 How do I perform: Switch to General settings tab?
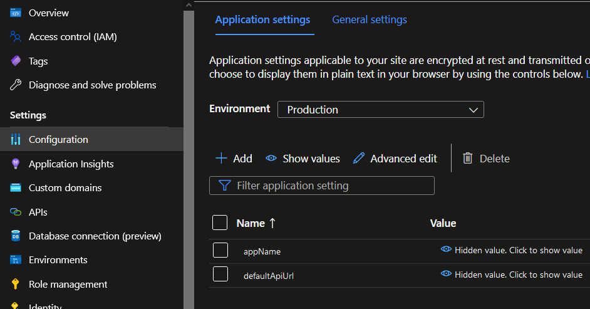[x=370, y=20]
